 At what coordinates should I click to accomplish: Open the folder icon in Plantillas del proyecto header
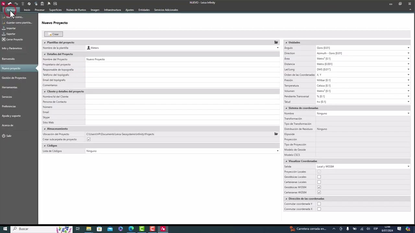click(276, 42)
